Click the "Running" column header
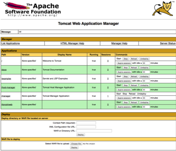Viewport: 176px width, 151px height. point(94,55)
